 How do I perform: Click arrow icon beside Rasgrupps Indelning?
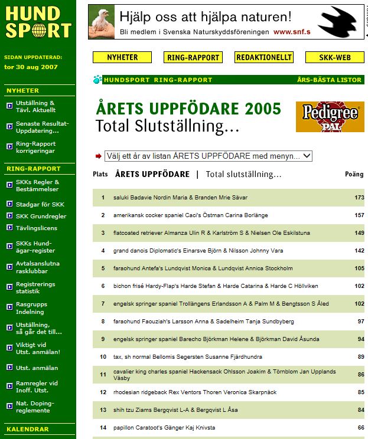coord(9,307)
